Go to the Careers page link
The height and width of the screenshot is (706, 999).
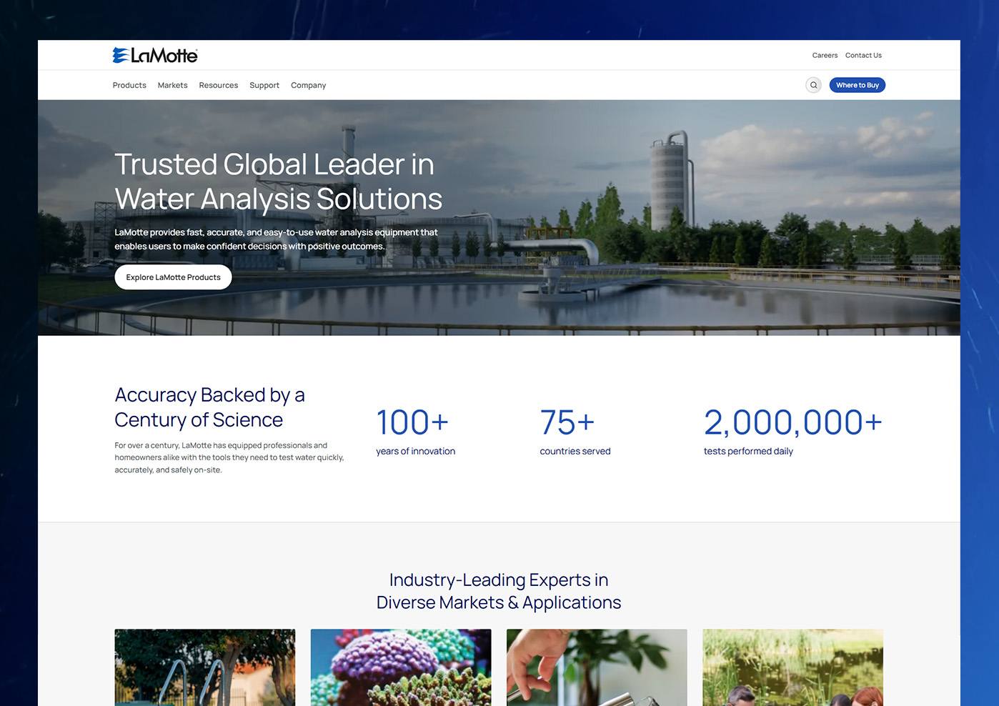tap(825, 55)
